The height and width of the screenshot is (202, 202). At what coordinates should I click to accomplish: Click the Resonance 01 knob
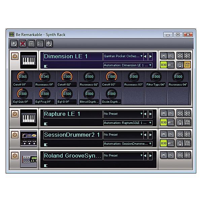(45, 76)
